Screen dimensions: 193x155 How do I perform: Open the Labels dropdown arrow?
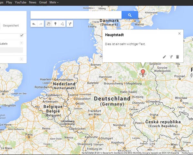(22, 43)
